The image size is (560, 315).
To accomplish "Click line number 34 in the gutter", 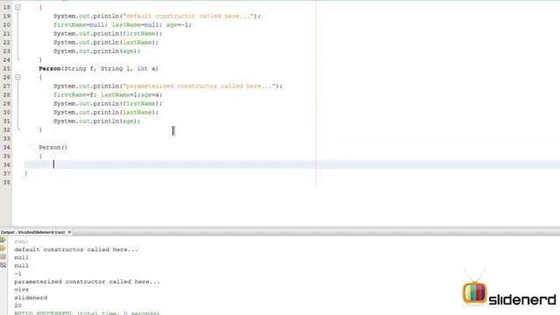I will pyautogui.click(x=7, y=147).
